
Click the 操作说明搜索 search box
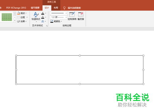pos(74,8)
